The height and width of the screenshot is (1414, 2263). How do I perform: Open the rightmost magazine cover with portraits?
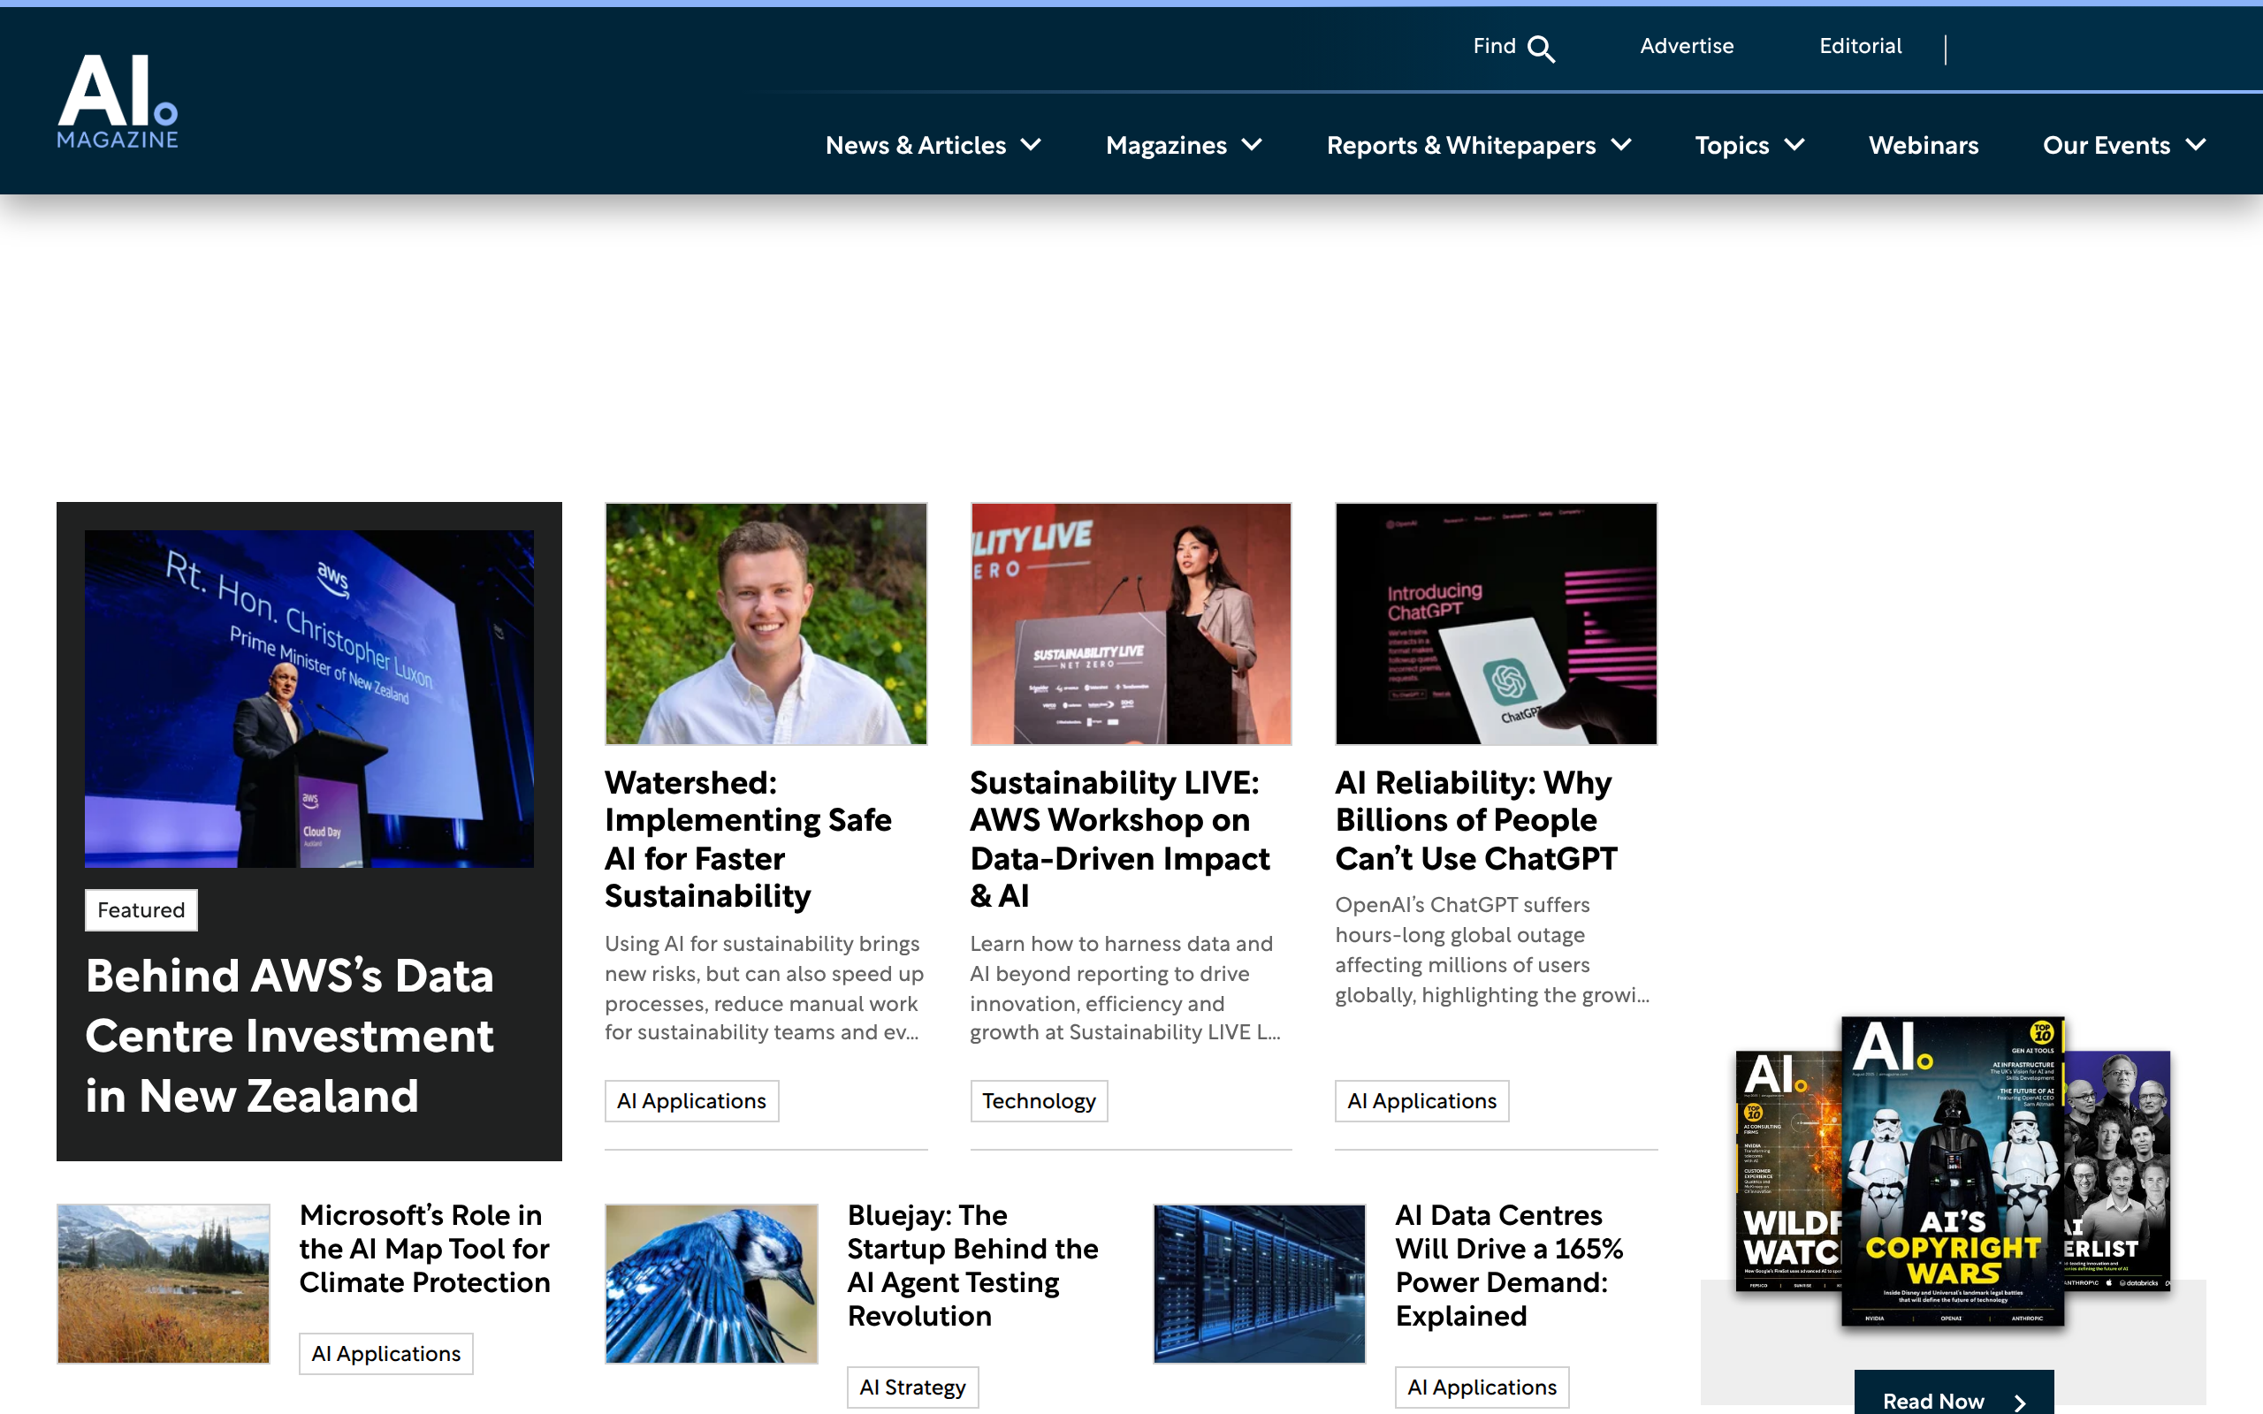[x=2117, y=1171]
